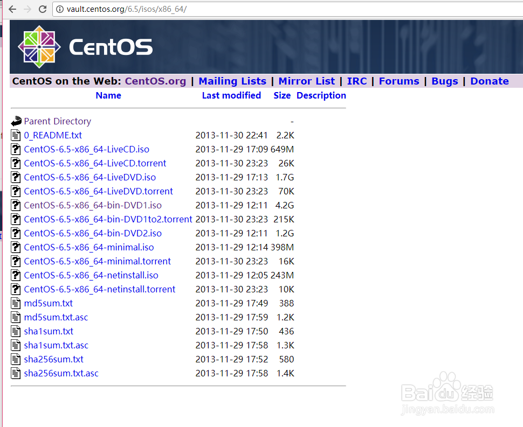Download CentOS-6.5-x86_64-LiveCD.iso
Viewport: 523px width, 427px height.
pyautogui.click(x=87, y=149)
